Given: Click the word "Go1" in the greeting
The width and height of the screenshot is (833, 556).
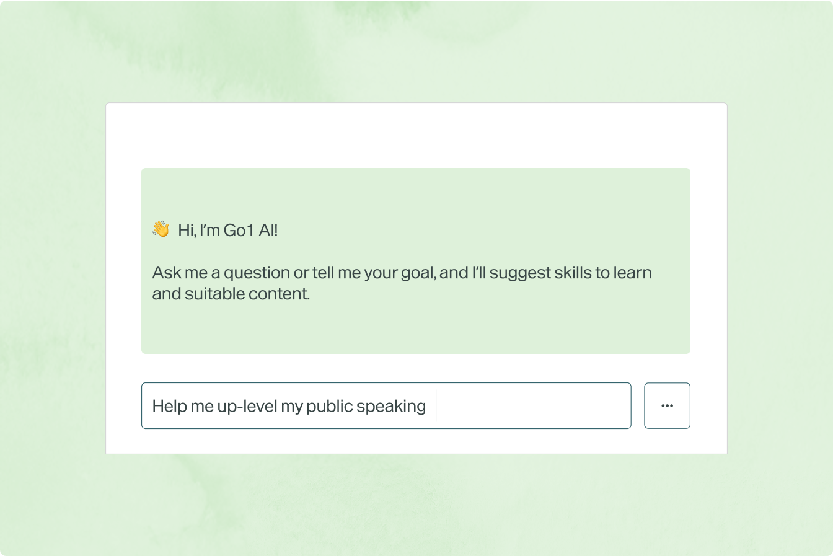Looking at the screenshot, I should (239, 231).
